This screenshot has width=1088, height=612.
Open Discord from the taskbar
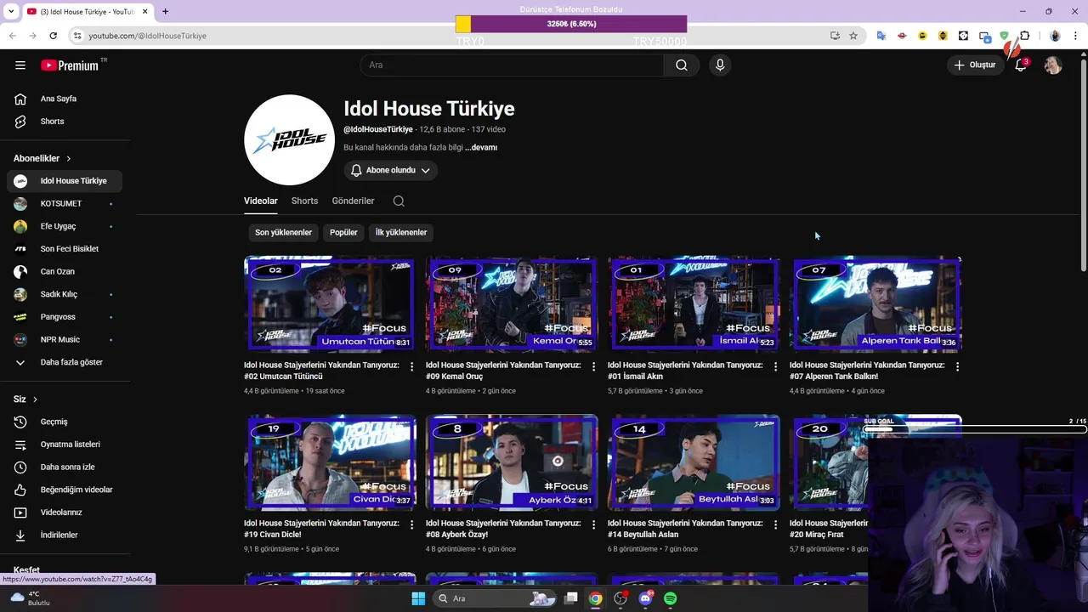646,598
